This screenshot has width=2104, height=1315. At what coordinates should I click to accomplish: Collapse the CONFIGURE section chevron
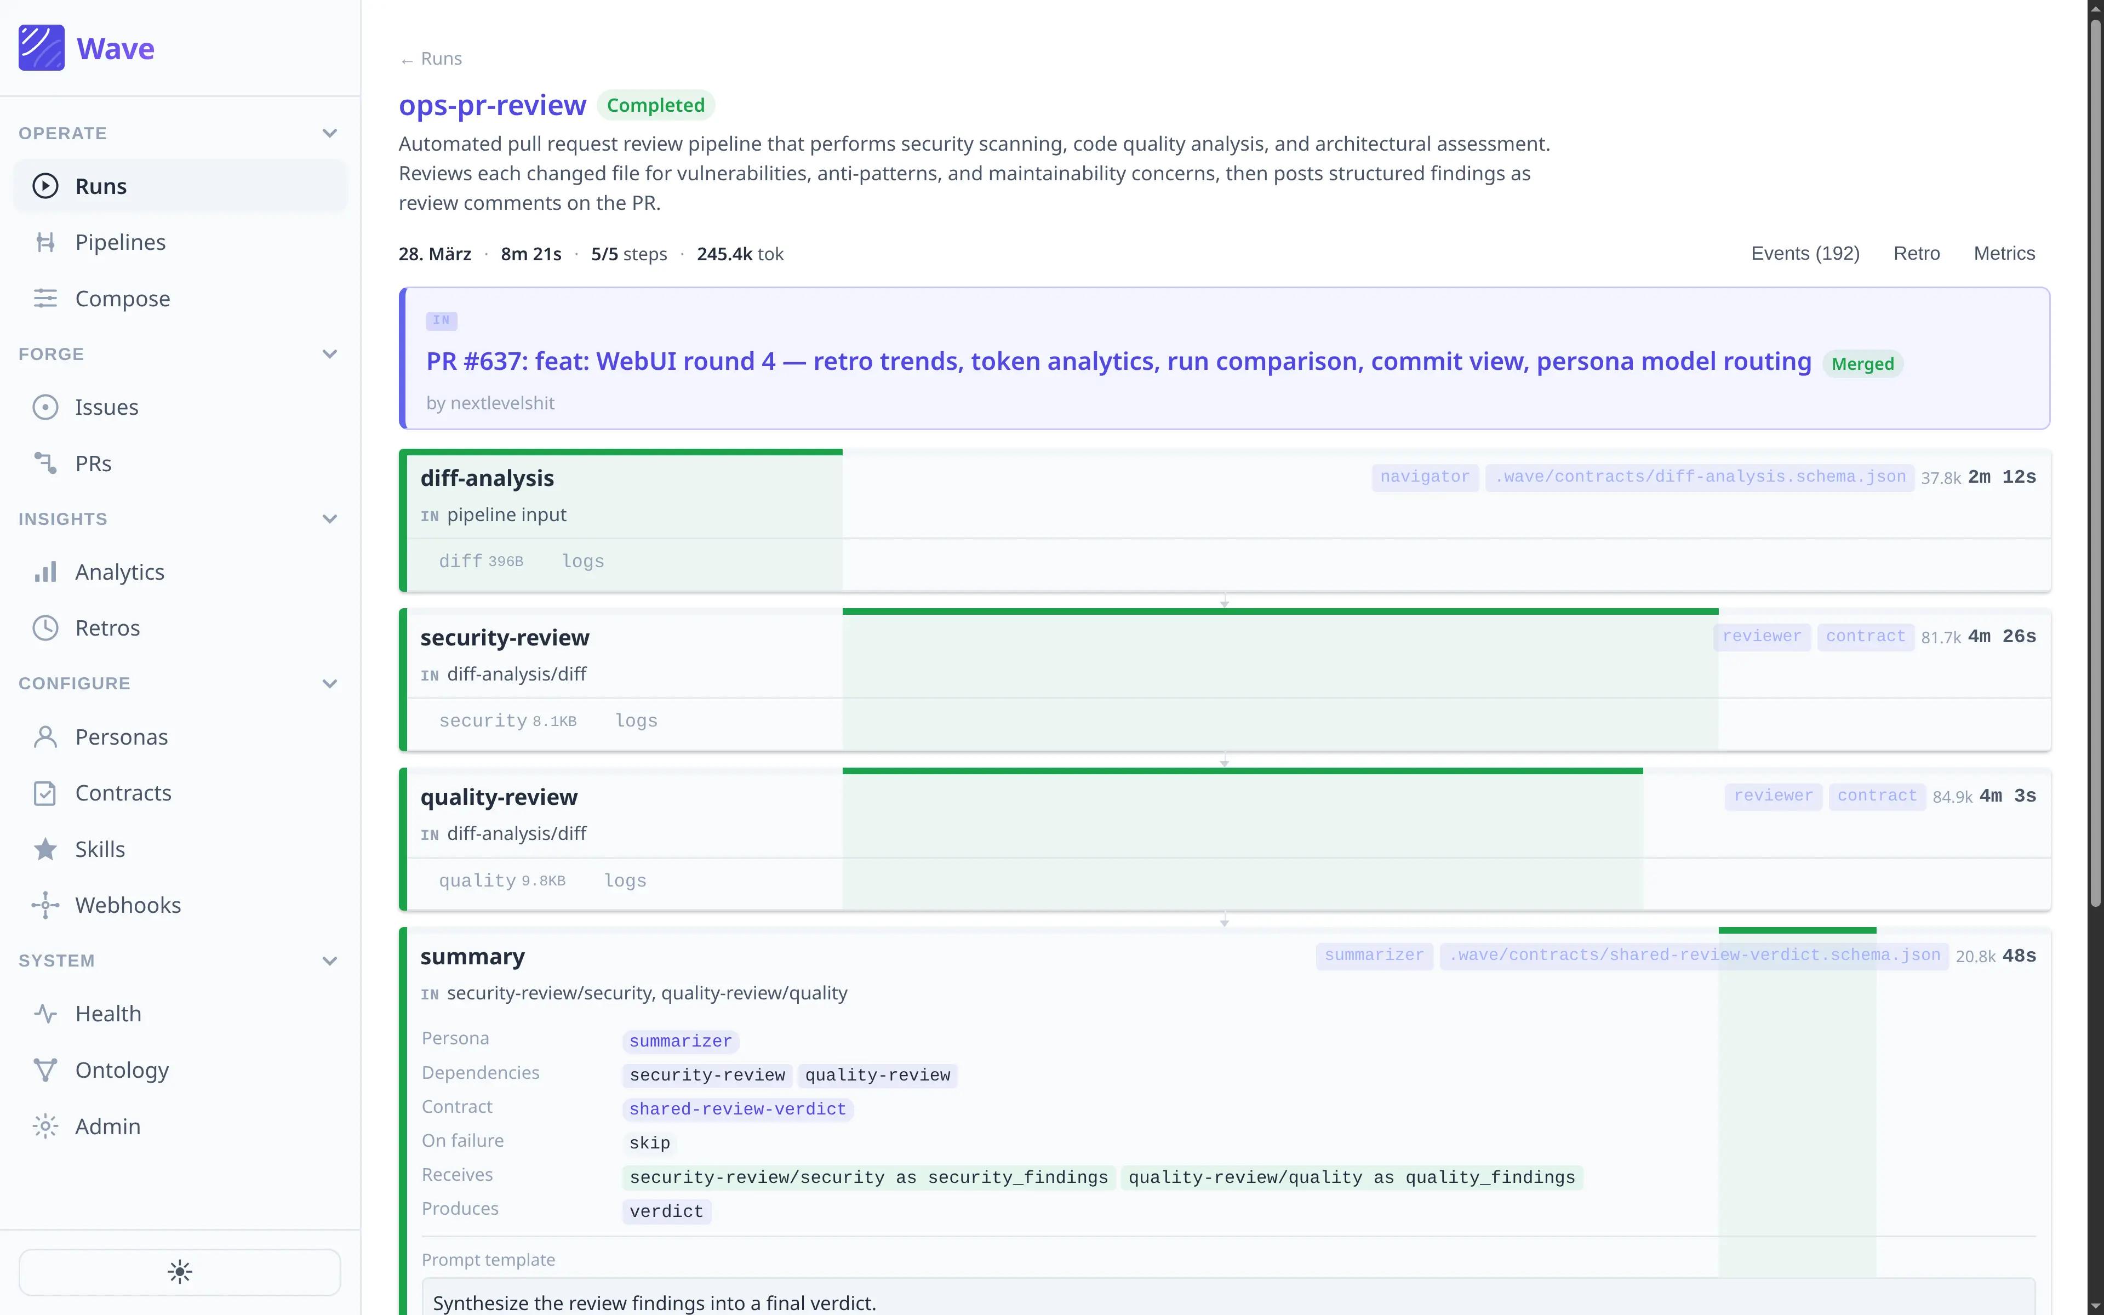point(329,684)
